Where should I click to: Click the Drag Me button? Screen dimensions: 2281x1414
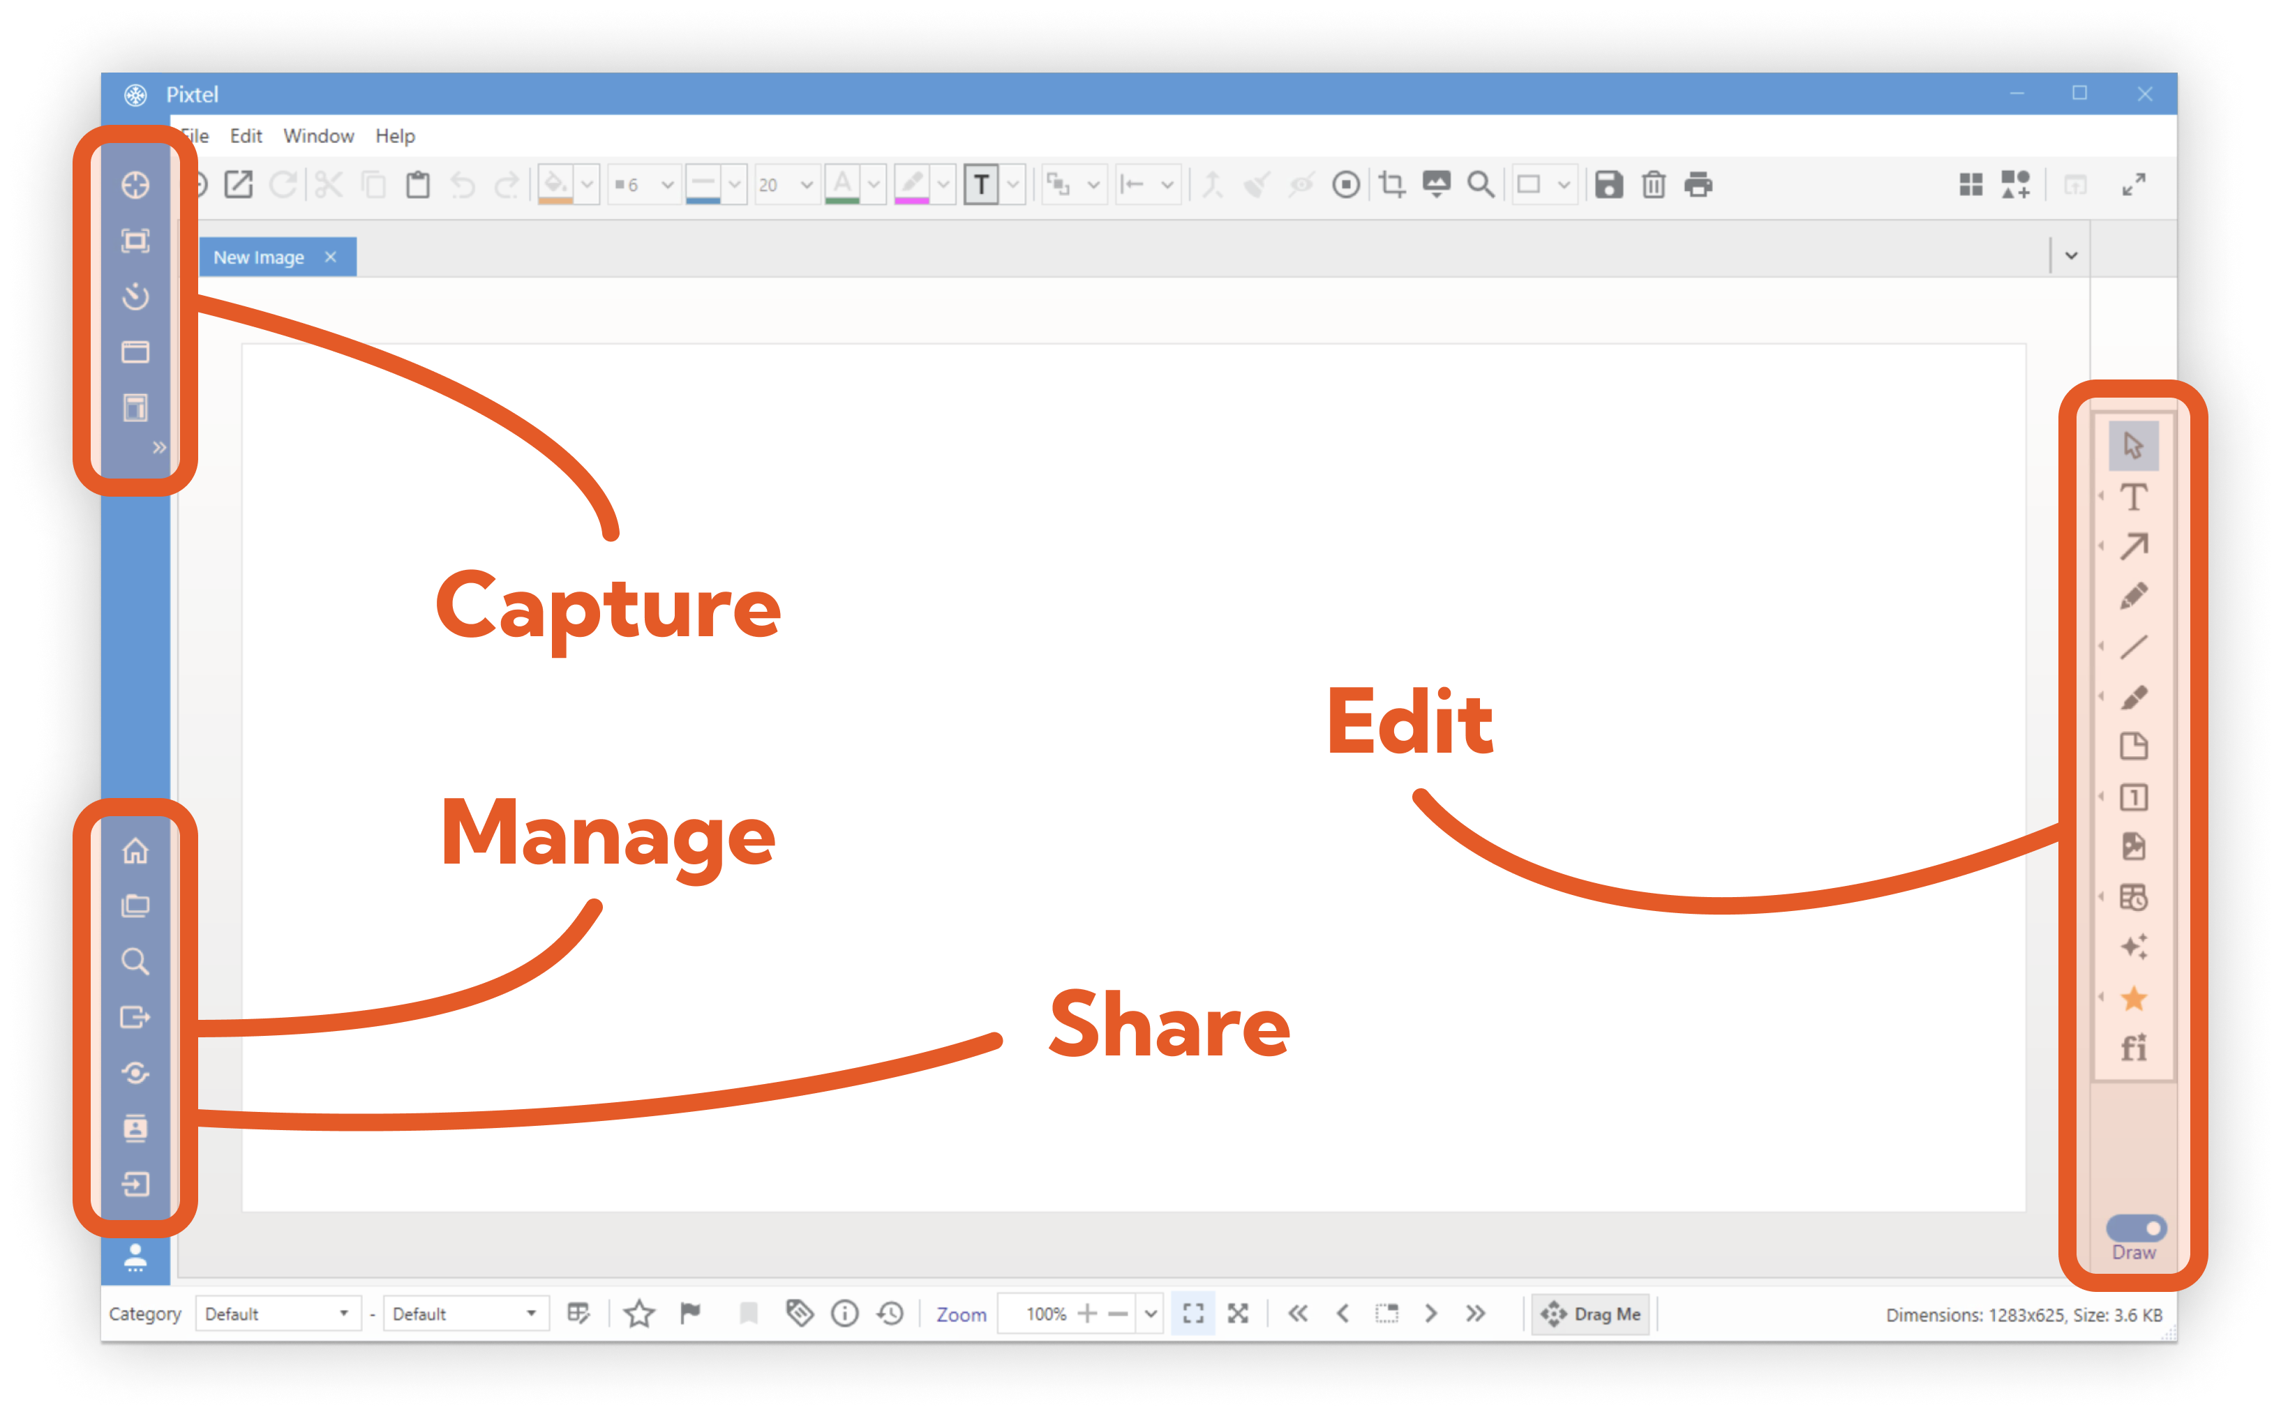pyautogui.click(x=1590, y=1314)
